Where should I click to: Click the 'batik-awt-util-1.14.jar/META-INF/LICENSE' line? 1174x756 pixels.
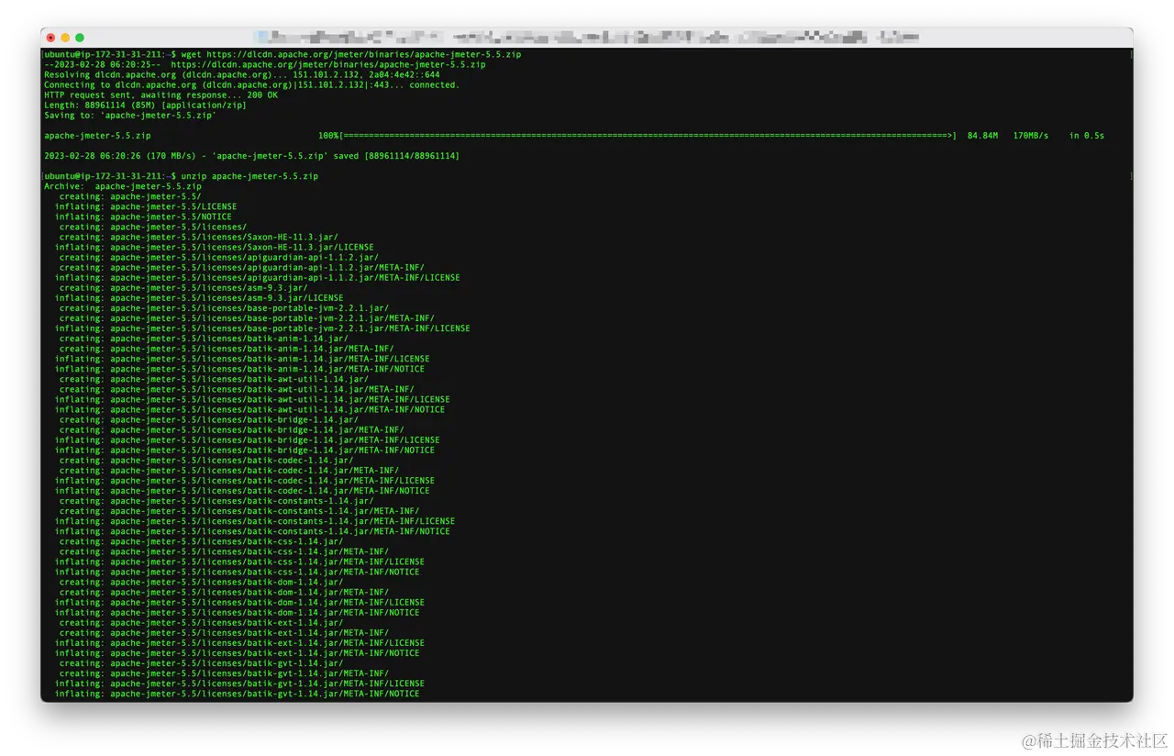coord(252,399)
